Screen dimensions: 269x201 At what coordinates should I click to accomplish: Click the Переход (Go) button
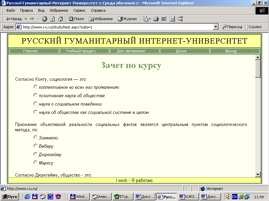232,27
